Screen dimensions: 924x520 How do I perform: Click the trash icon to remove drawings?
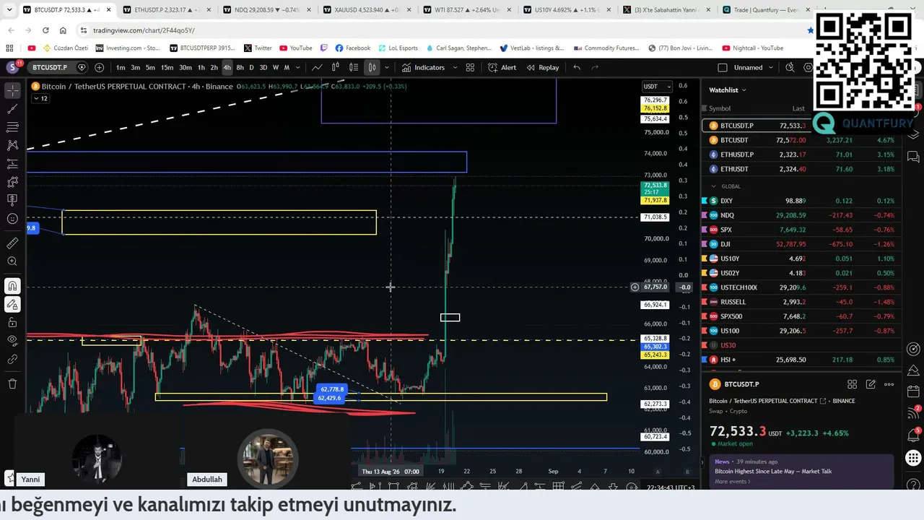tap(12, 383)
